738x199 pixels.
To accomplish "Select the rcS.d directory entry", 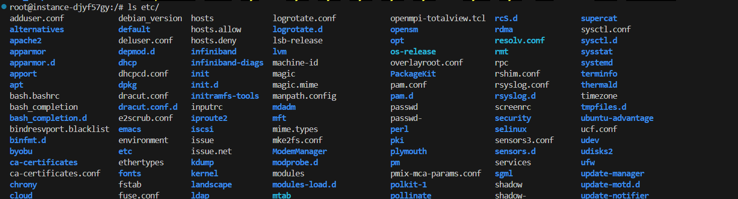I will (x=506, y=18).
